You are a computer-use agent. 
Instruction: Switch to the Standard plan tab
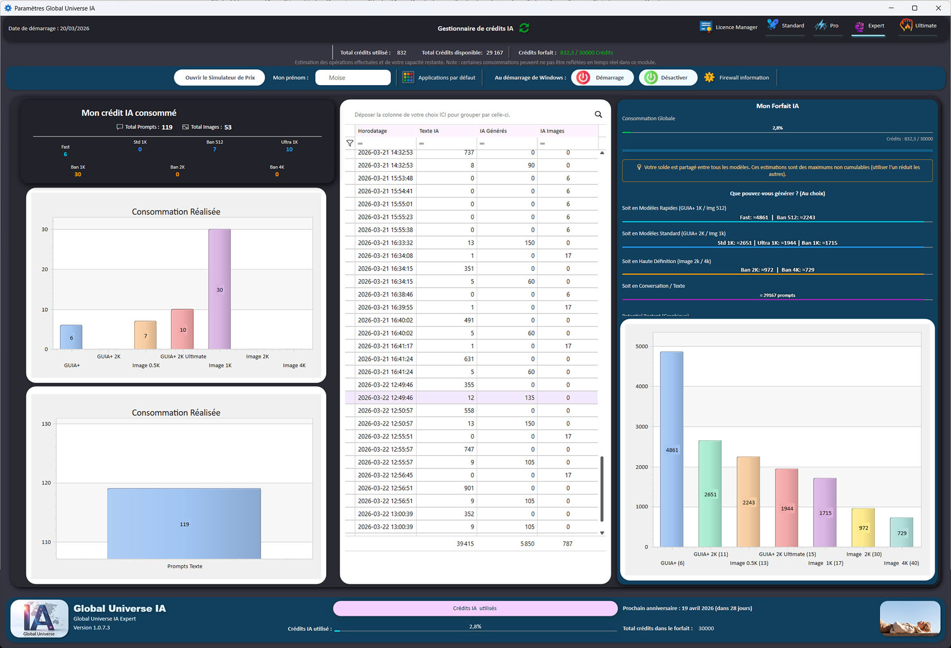[x=786, y=26]
